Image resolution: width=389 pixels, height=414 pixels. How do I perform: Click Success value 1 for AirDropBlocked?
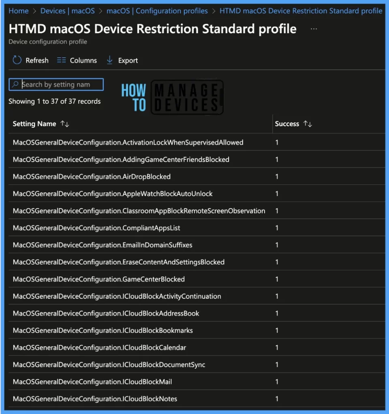point(277,177)
